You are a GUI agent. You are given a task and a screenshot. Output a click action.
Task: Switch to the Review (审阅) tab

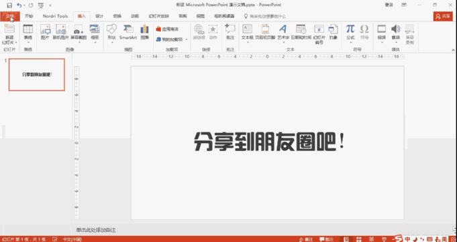(183, 16)
